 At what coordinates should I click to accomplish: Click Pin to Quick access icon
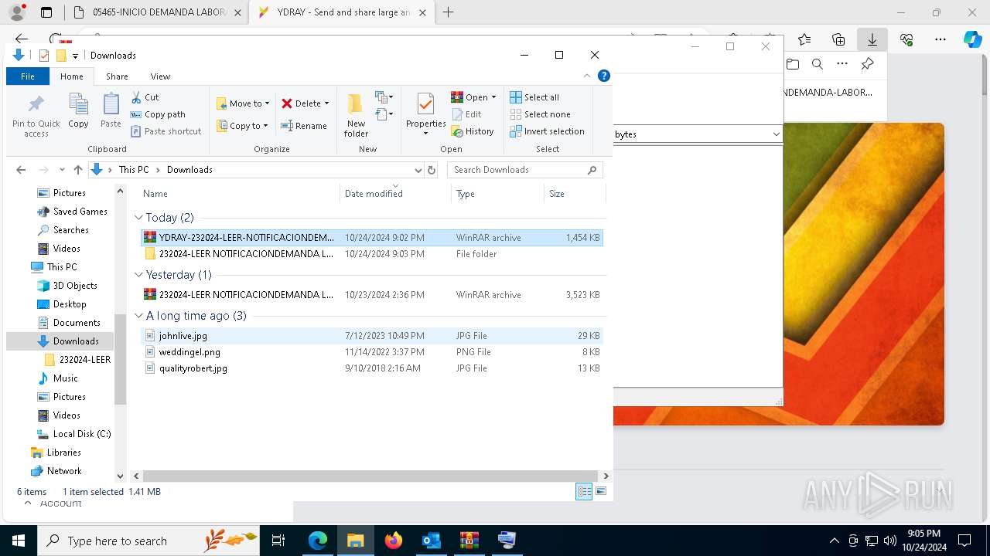click(36, 104)
